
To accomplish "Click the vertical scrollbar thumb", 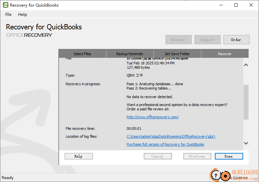I will click(246, 102).
